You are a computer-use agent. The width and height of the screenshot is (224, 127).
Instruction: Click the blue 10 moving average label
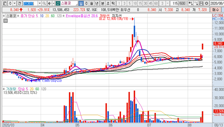click(x=42, y=16)
